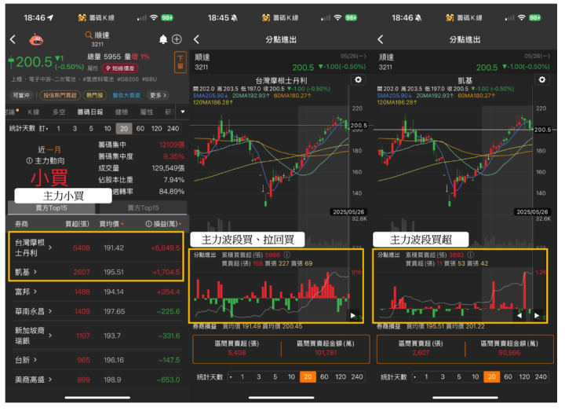Sort by 買均價 column arrow
This screenshot has height=411, width=565.
122,224
